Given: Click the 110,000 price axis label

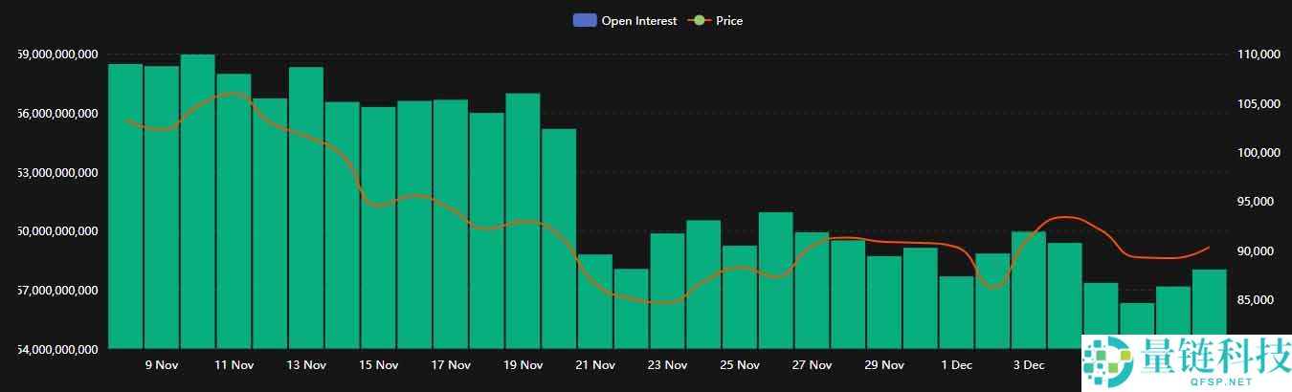Looking at the screenshot, I should click(x=1259, y=55).
